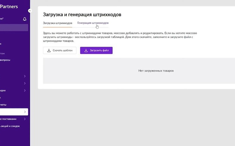Select the Загрузка штрихкодов tab

pos(58,23)
